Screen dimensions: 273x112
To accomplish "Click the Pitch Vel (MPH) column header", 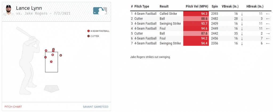I will click(197, 6).
